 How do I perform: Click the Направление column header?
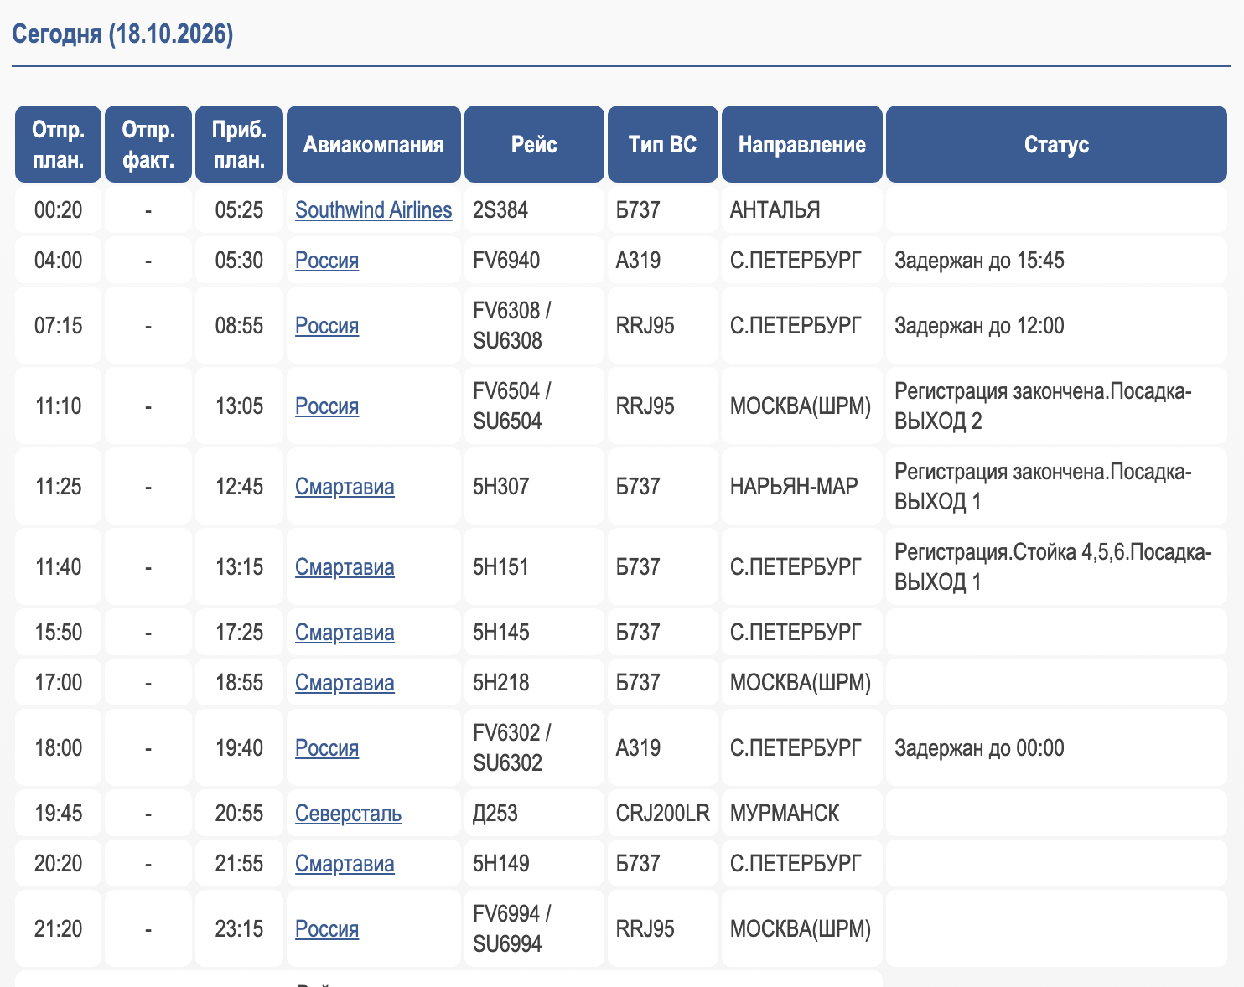coord(802,144)
